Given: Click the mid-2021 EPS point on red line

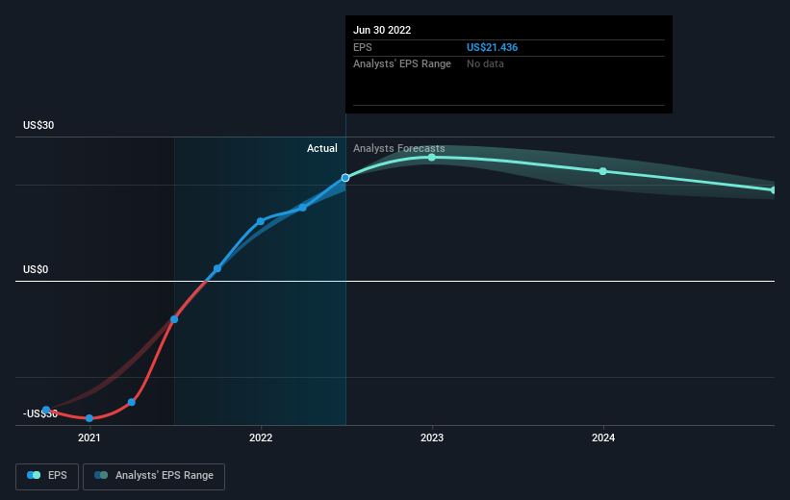Looking at the screenshot, I should (174, 319).
